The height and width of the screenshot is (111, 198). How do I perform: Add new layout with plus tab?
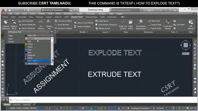34,105
